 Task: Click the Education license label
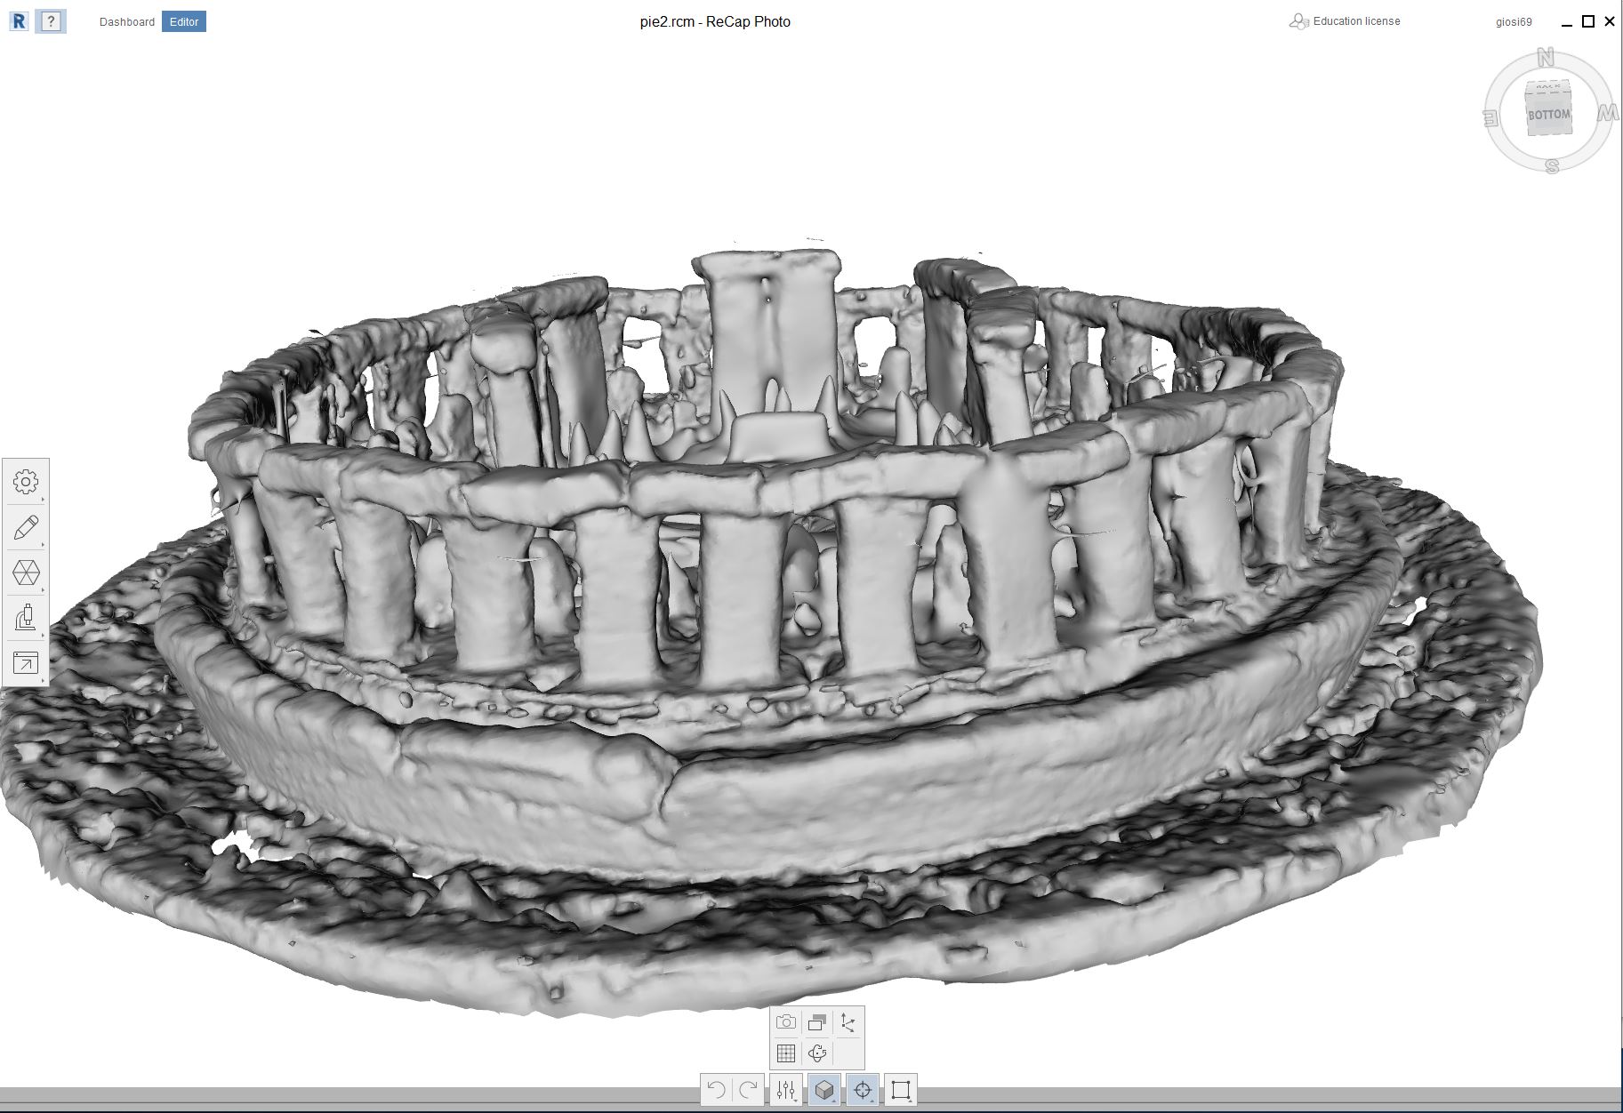(1356, 21)
